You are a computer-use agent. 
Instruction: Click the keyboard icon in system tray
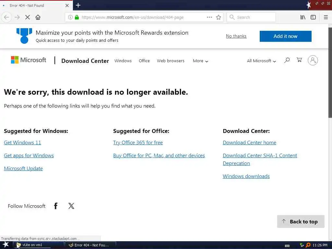pyautogui.click(x=287, y=245)
